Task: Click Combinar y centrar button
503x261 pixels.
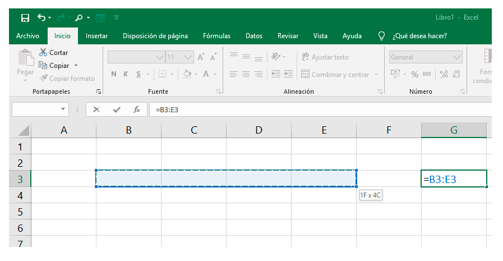Action: click(x=335, y=74)
